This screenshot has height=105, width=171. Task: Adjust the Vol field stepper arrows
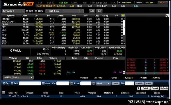coord(71,83)
